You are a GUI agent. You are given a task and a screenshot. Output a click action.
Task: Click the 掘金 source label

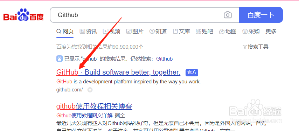coord(120,115)
